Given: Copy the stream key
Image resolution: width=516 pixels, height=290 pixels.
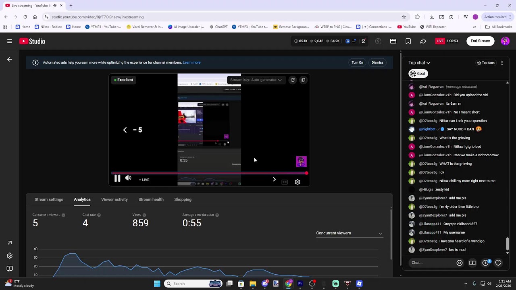Looking at the screenshot, I should pyautogui.click(x=304, y=80).
